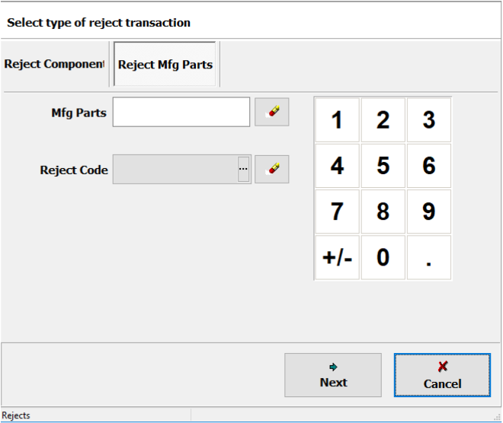Clear the Reject Code field with eraser icon
Viewport: 503px width, 423px height.
click(271, 169)
